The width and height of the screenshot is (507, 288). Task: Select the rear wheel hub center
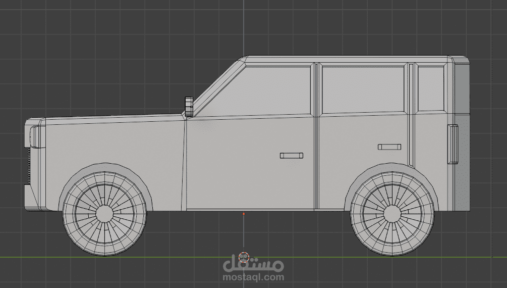pos(392,213)
